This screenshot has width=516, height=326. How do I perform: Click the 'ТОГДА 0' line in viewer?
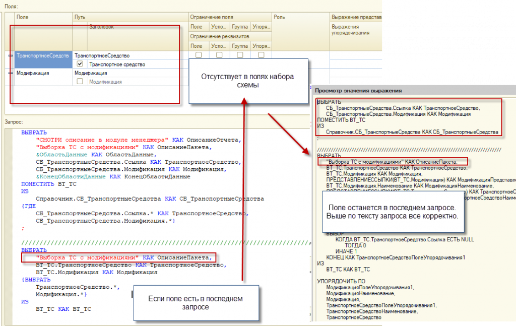[x=355, y=245]
